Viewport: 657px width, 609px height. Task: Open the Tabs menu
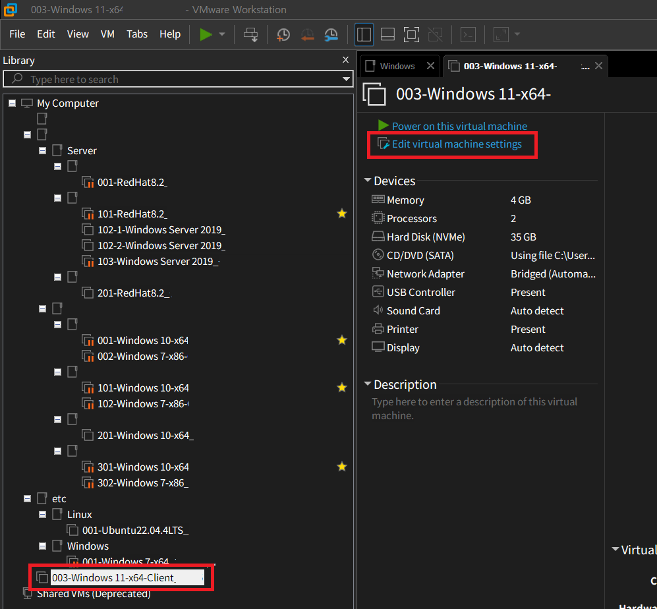[137, 34]
